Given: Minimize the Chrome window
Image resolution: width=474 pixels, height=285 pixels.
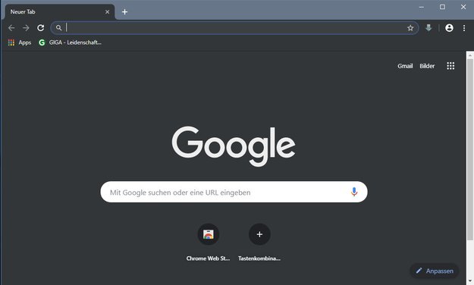Looking at the screenshot, I should click(x=422, y=7).
